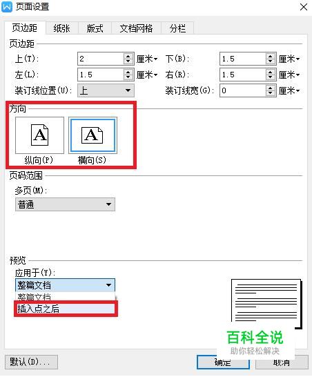The height and width of the screenshot is (377, 312).
Task: Increase the 下(B) bottom margin value
Action: (271, 56)
